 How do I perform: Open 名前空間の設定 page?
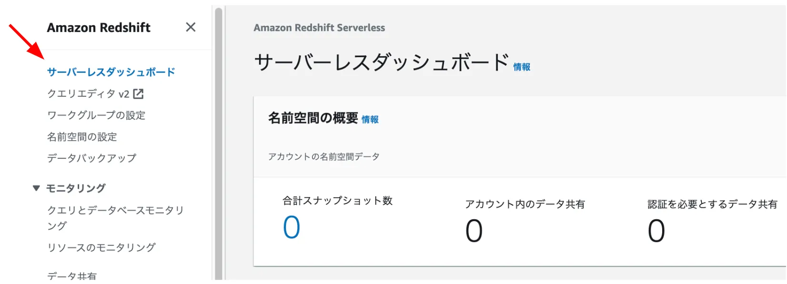pyautogui.click(x=82, y=137)
